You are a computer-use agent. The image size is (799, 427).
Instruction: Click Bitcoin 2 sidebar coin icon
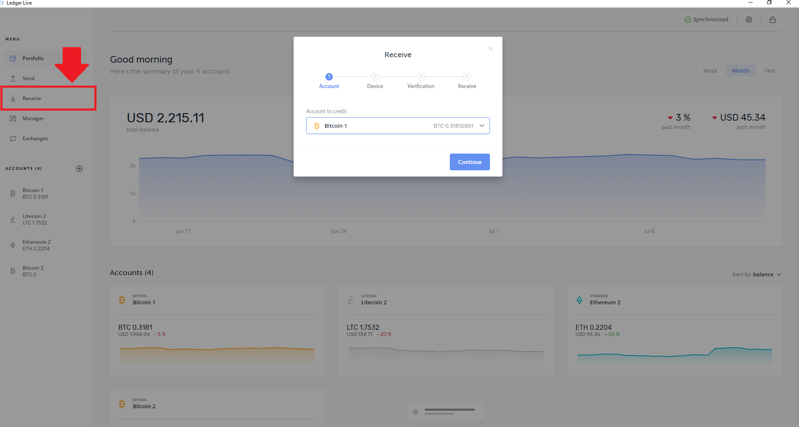pos(13,271)
